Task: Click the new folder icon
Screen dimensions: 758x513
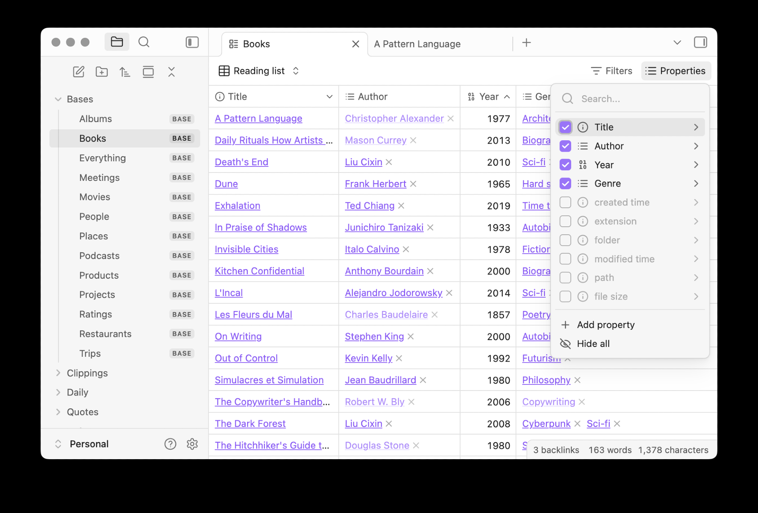Action: point(102,72)
